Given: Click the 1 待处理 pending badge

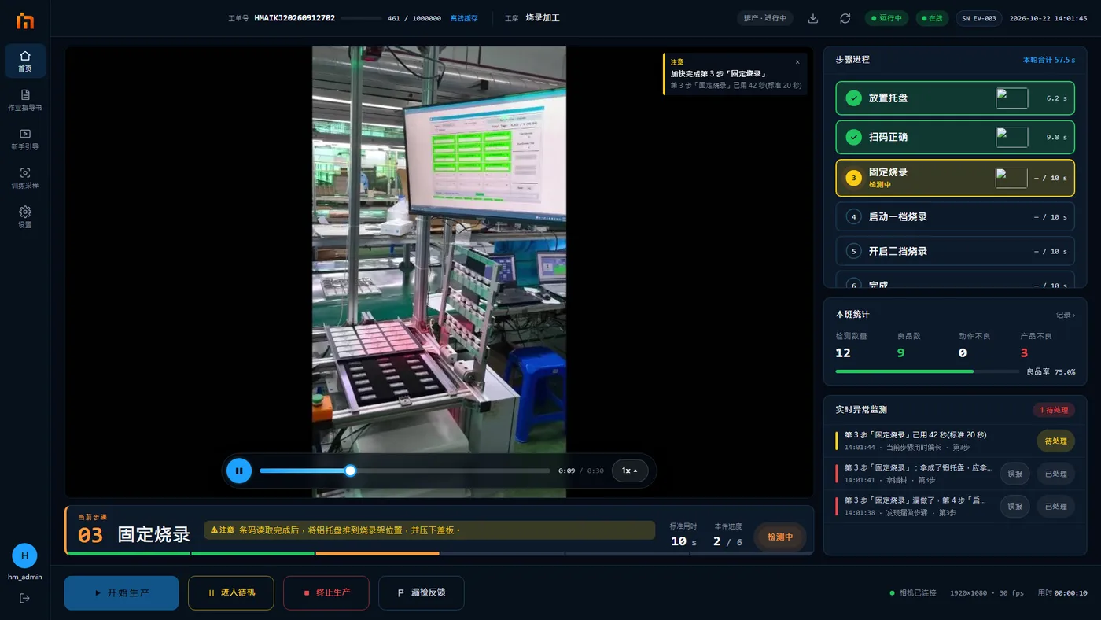Looking at the screenshot, I should tap(1054, 410).
